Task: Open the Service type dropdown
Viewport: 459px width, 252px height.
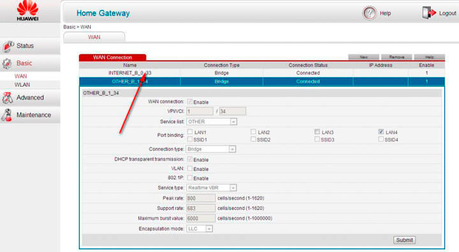Action: click(x=212, y=188)
